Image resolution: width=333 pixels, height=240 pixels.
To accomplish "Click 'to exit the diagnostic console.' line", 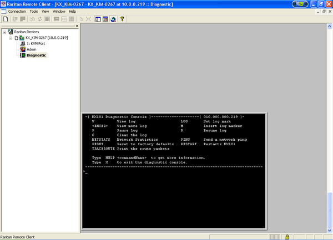I will (152, 162).
